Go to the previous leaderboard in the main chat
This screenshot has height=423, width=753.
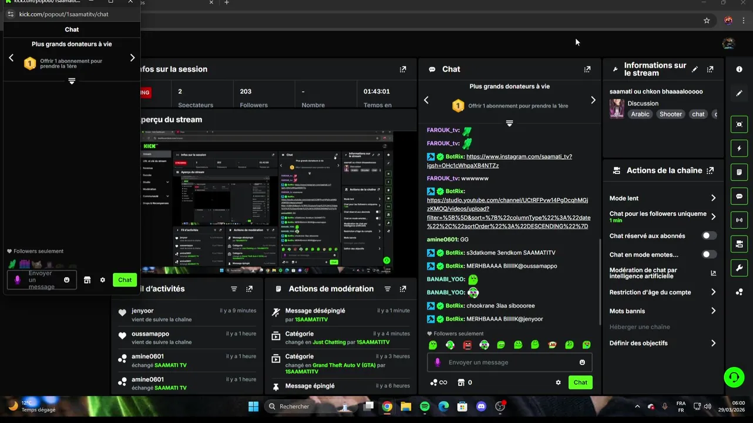tap(426, 100)
